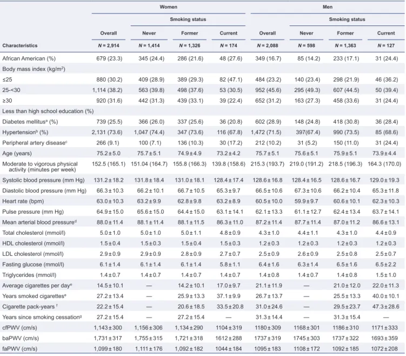Click 'Fasting glucose (mmol/l)' row label
Screen dimensions: 406x356
click(x=33, y=265)
